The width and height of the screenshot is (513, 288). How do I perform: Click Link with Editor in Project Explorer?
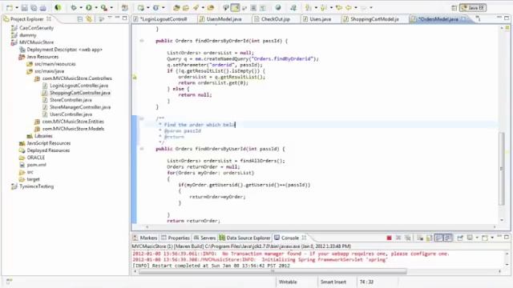point(89,19)
